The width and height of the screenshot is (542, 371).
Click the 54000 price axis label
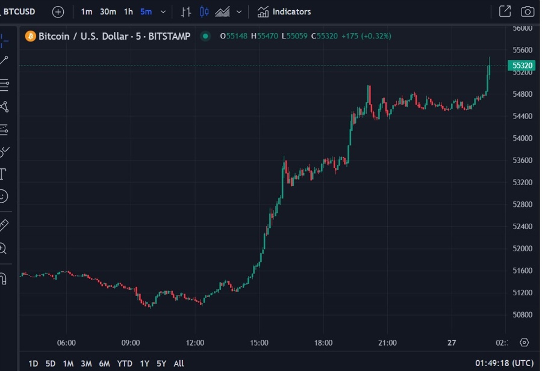[522, 138]
